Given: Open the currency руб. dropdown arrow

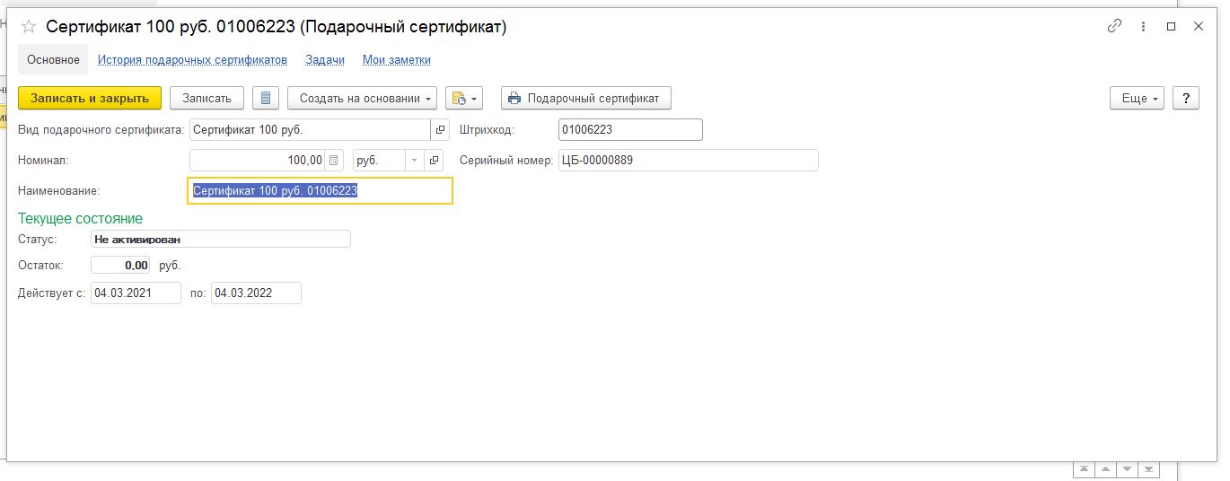Looking at the screenshot, I should pyautogui.click(x=415, y=161).
